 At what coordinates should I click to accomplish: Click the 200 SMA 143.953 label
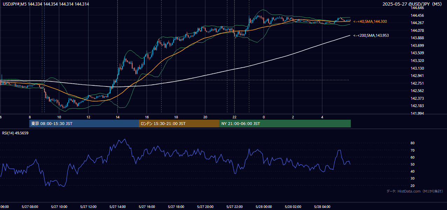pyautogui.click(x=371, y=36)
